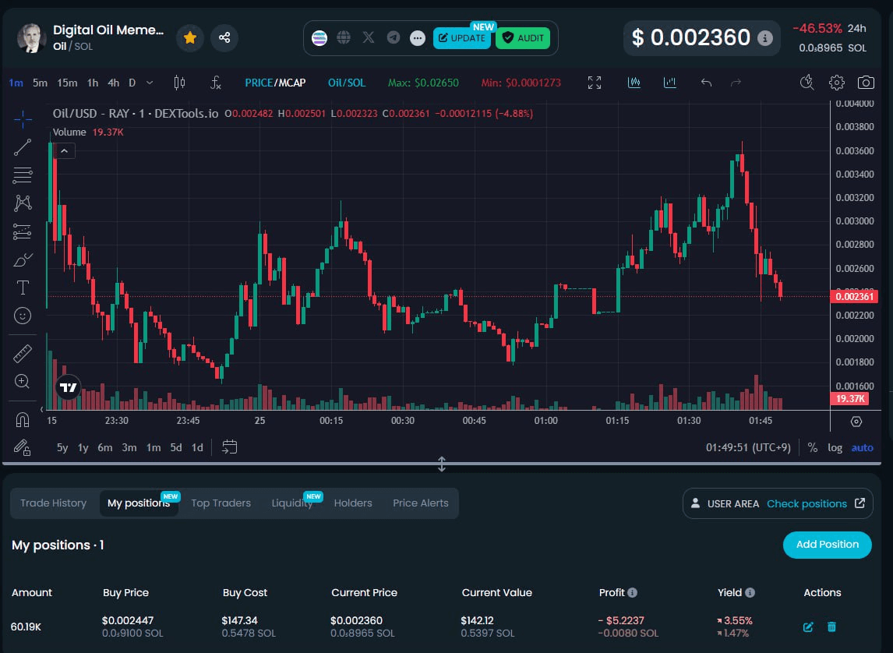The image size is (893, 653).
Task: Open the price alert clock icon
Action: pos(807,83)
